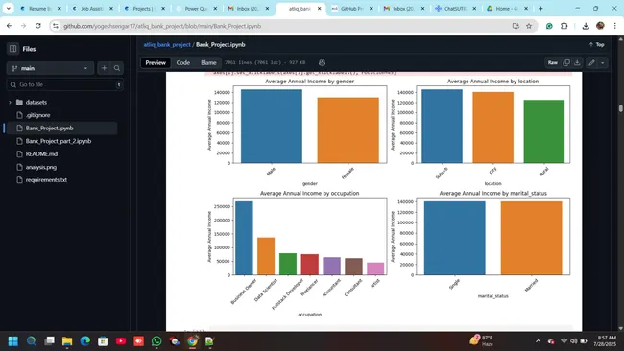Focus the Go to file field
This screenshot has height=351, width=624.
click(65, 84)
